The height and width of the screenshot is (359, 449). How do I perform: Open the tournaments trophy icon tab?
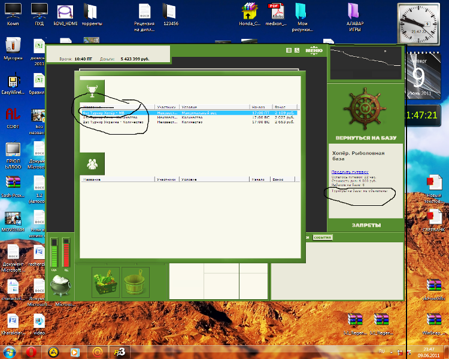[x=92, y=91]
